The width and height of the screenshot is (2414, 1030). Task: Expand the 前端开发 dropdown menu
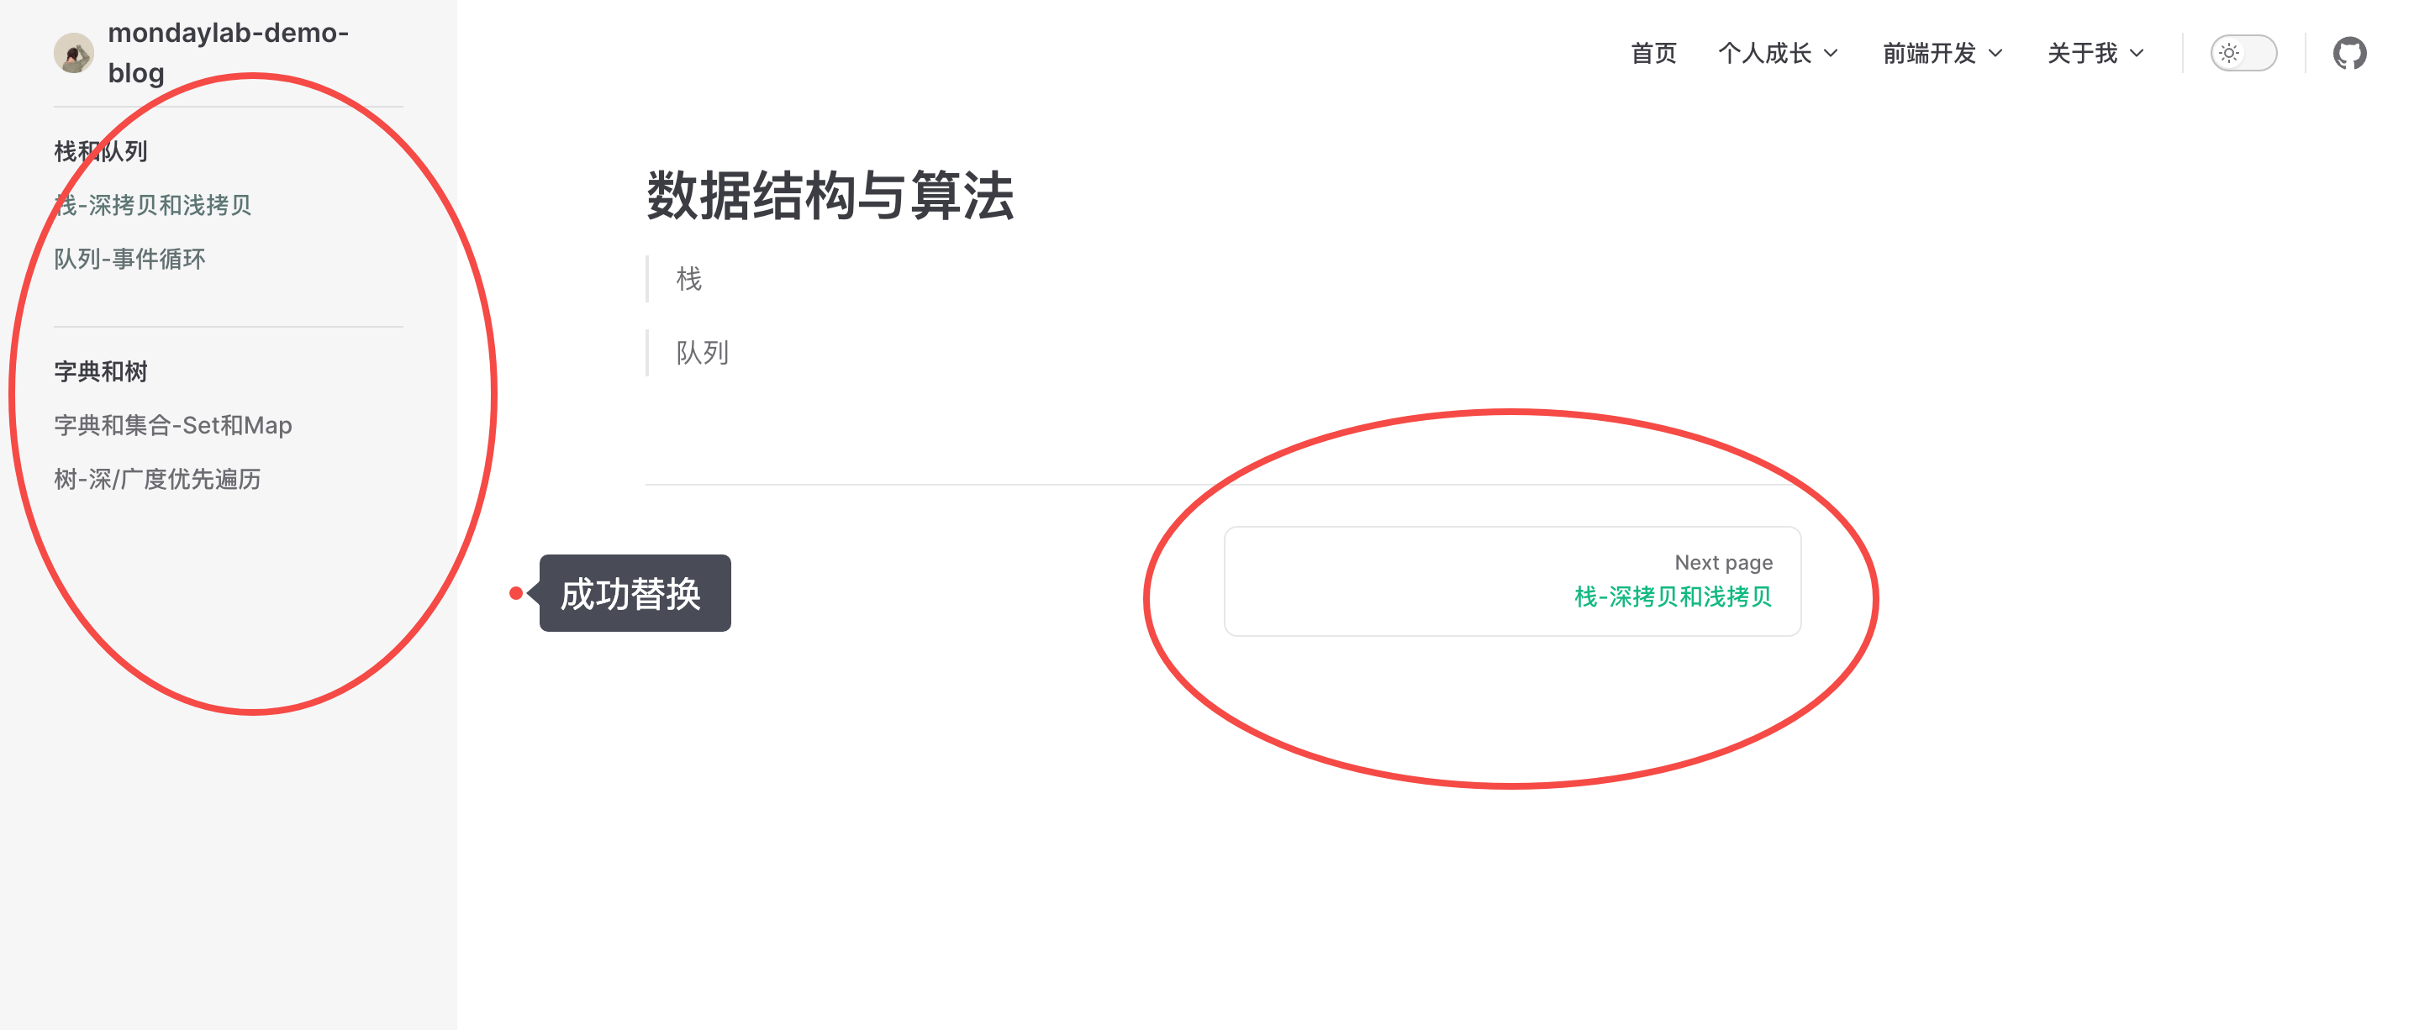click(1942, 54)
